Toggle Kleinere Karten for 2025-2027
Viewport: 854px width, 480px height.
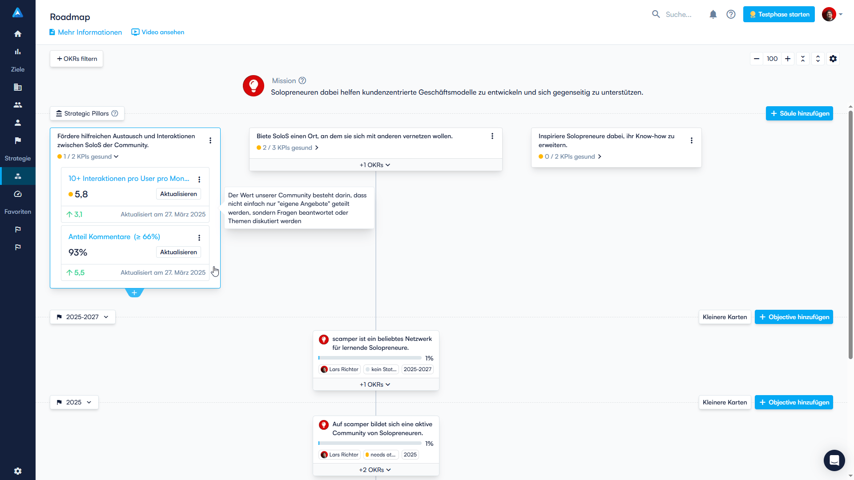[x=725, y=317]
